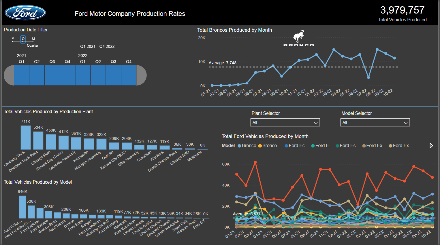Viewport: 440px width, 245px height.
Task: Select the 2021 Q1 timeline cell
Action: [x=22, y=75]
